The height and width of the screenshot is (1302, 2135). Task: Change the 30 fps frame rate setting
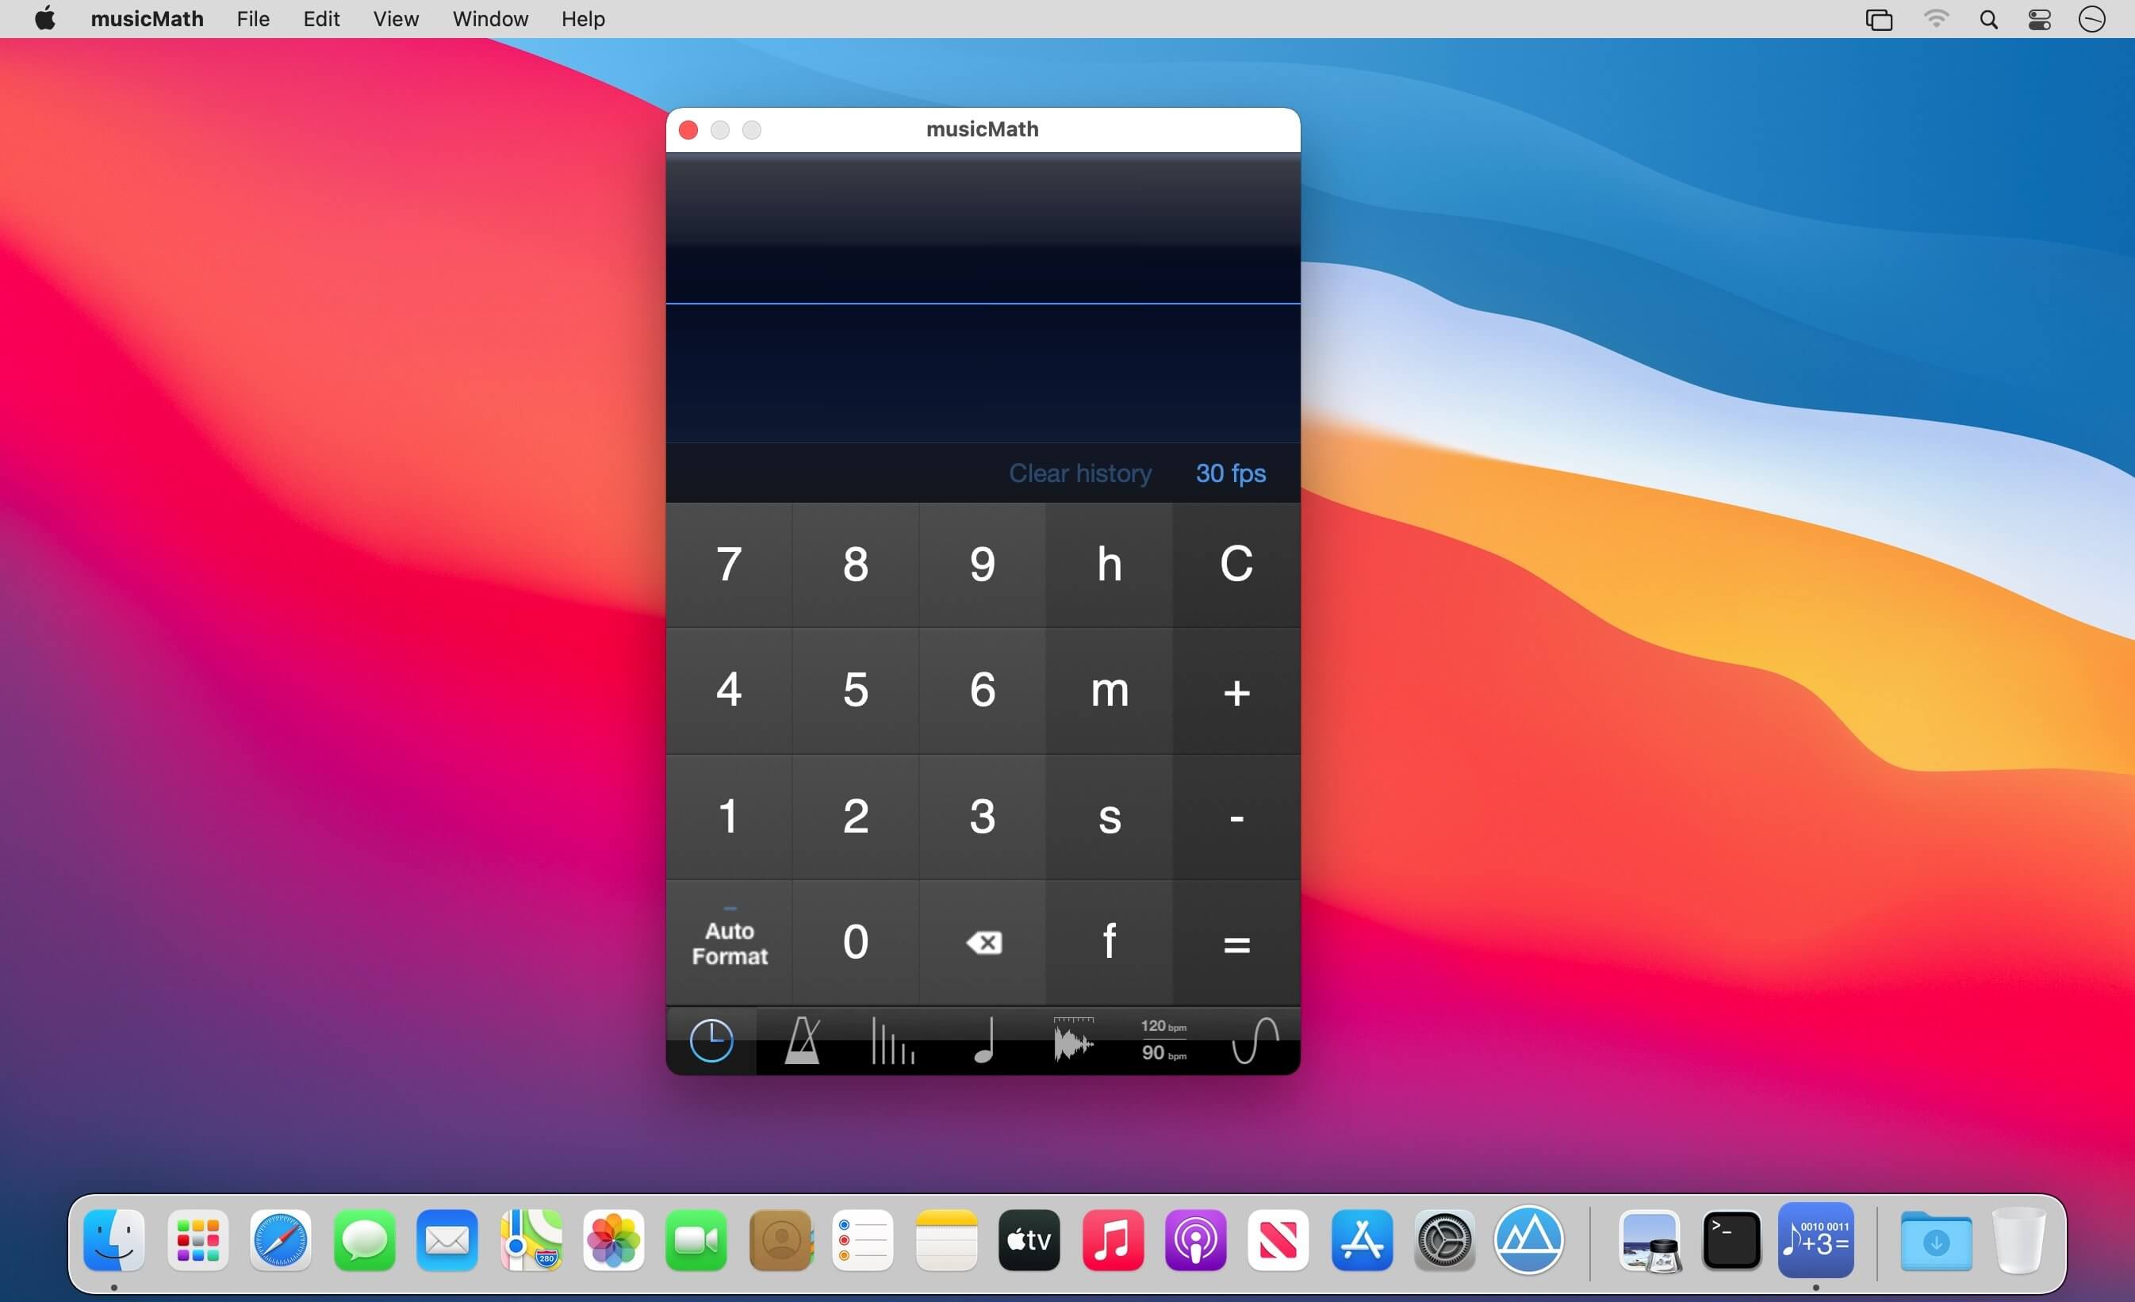pos(1230,474)
